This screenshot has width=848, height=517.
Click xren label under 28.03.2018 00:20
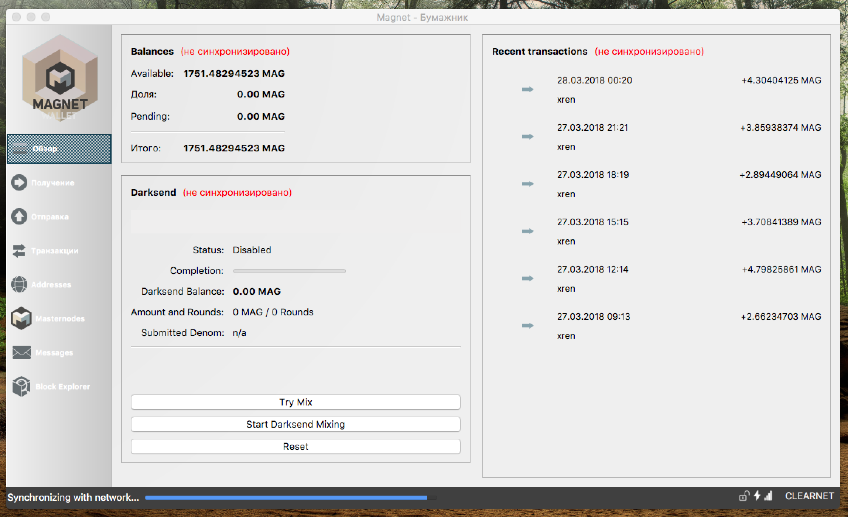[566, 100]
